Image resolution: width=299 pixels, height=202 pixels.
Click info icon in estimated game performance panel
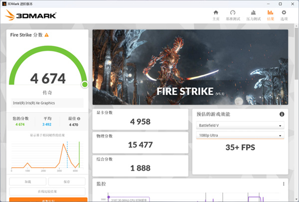pos(282,114)
